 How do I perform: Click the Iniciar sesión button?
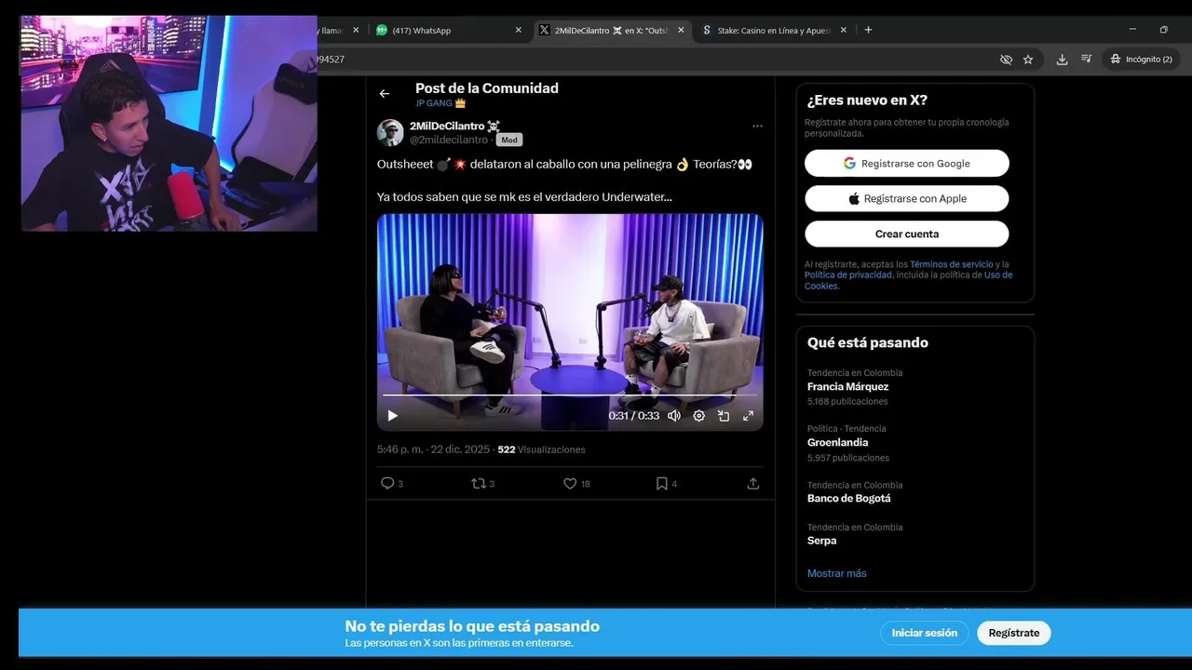point(925,633)
